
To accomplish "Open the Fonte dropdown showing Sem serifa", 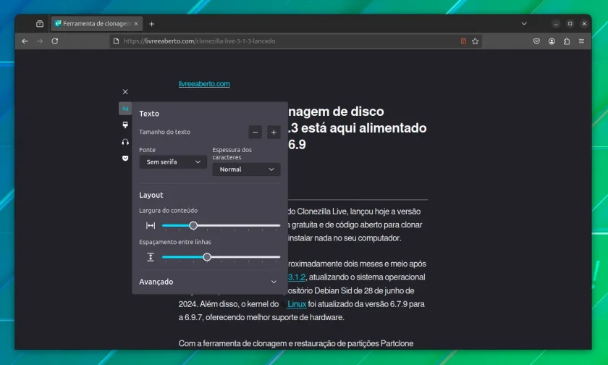I will coord(173,161).
